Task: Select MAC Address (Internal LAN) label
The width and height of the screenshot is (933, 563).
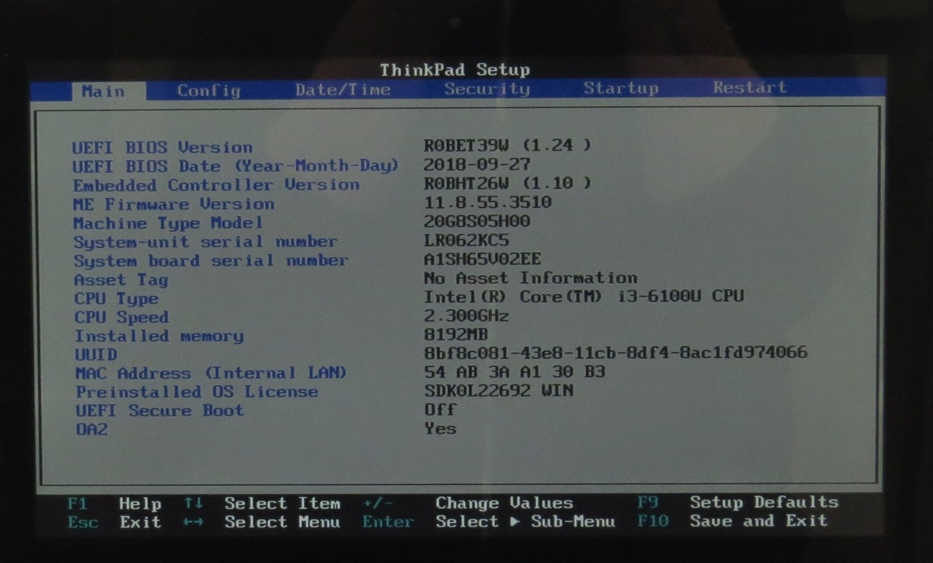Action: (211, 373)
